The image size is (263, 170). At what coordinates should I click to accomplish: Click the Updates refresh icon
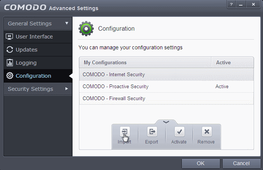pos(9,50)
